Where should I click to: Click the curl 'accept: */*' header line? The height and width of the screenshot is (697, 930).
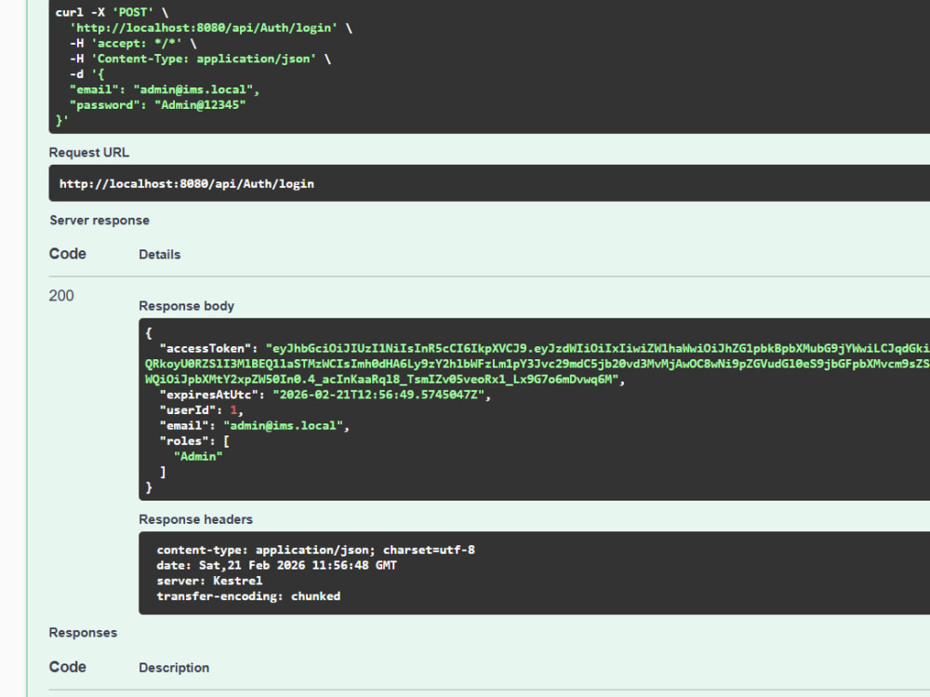tap(133, 44)
